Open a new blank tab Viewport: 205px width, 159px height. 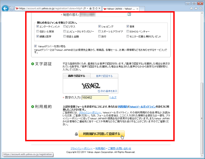[x=142, y=9]
